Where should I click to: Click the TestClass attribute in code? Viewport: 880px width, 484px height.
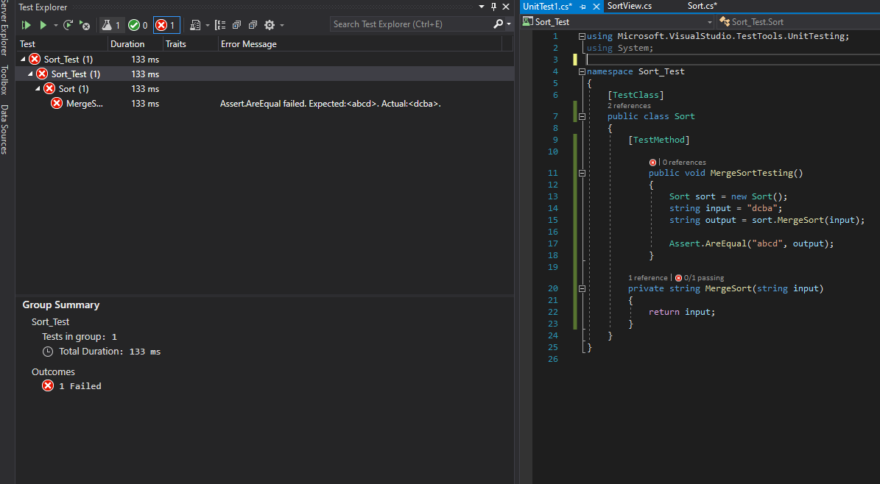click(x=636, y=96)
